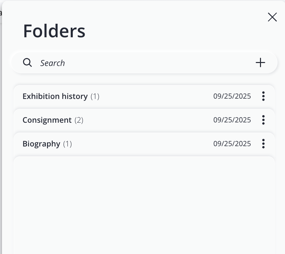Click the Consignment folder's date

pos(232,120)
